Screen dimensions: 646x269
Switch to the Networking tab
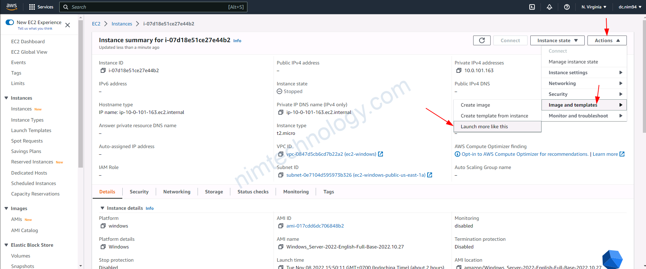click(x=177, y=192)
